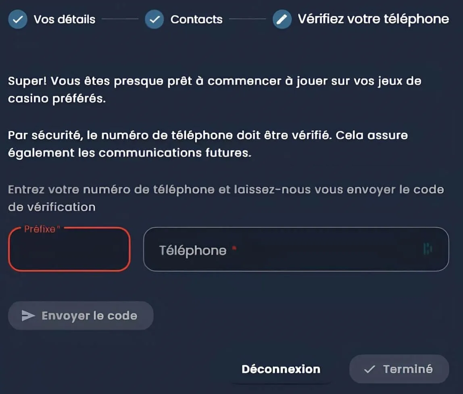Go to the Contacts step
The height and width of the screenshot is (394, 463).
coord(196,19)
